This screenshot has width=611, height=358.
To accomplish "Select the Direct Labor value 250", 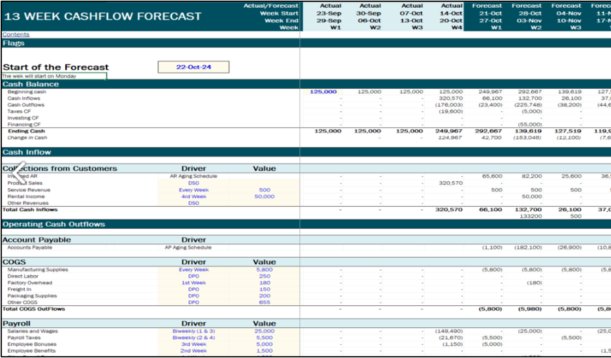I will click(x=264, y=276).
